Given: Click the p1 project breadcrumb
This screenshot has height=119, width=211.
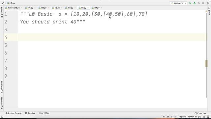Looking at the screenshot, I should pos(3,3).
